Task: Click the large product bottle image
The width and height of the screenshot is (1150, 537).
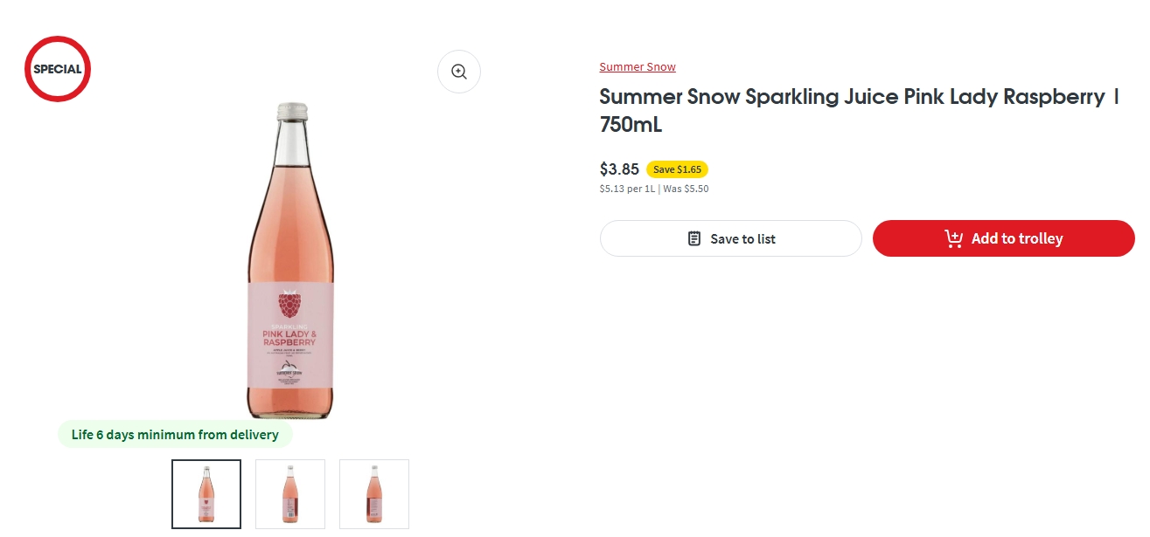Action: [291, 262]
